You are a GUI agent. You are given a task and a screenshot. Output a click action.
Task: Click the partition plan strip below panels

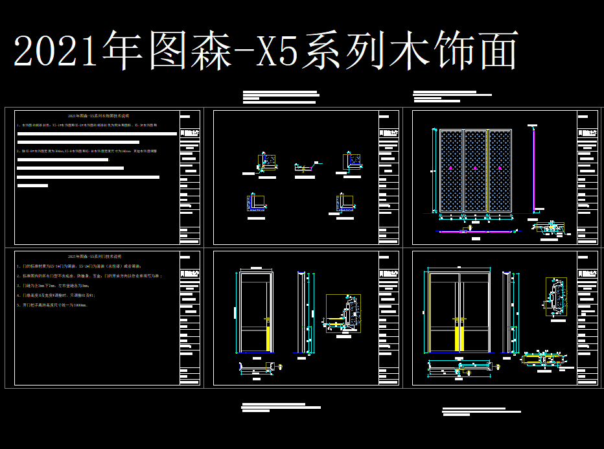pyautogui.click(x=478, y=231)
